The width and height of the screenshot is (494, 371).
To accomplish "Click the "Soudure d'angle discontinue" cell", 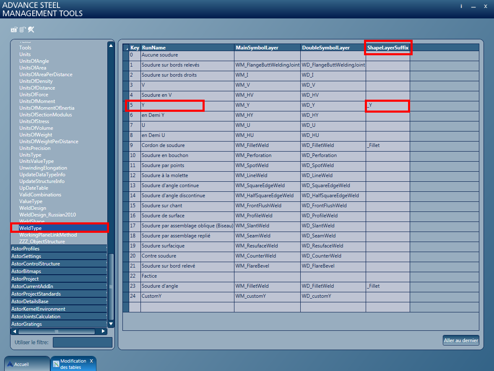I will point(187,196).
